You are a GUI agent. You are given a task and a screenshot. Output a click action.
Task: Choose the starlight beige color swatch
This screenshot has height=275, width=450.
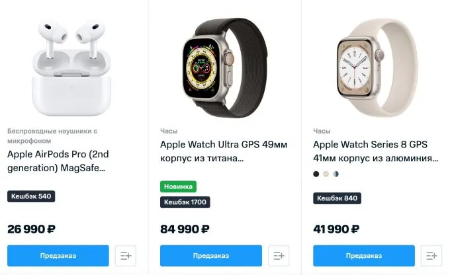coord(326,174)
